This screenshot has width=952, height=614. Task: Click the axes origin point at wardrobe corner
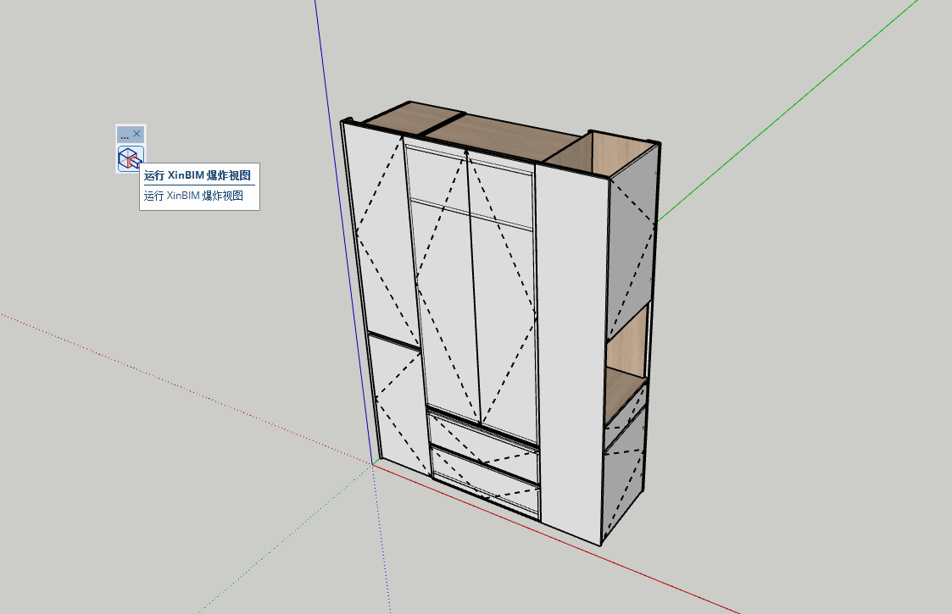(x=372, y=463)
